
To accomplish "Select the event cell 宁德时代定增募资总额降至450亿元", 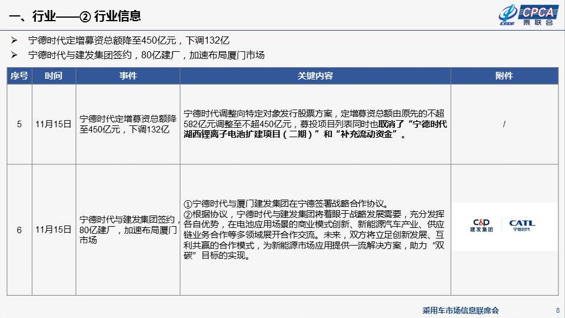I will point(128,124).
